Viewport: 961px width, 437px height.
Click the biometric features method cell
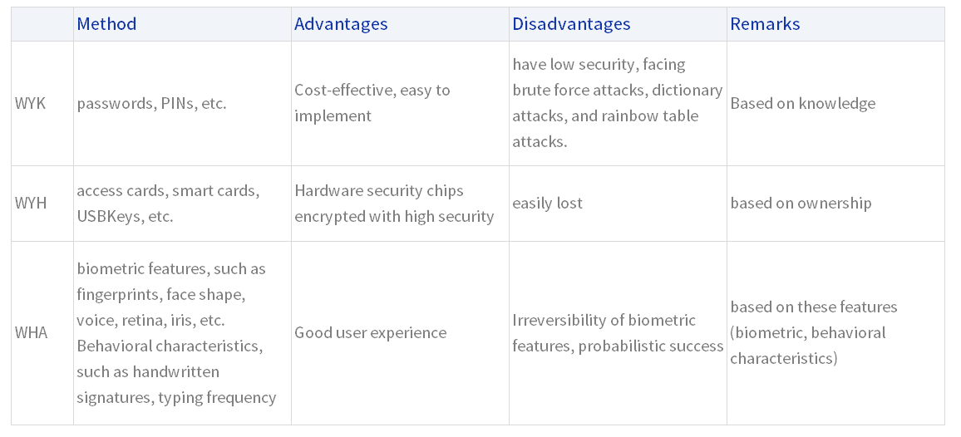click(182, 333)
